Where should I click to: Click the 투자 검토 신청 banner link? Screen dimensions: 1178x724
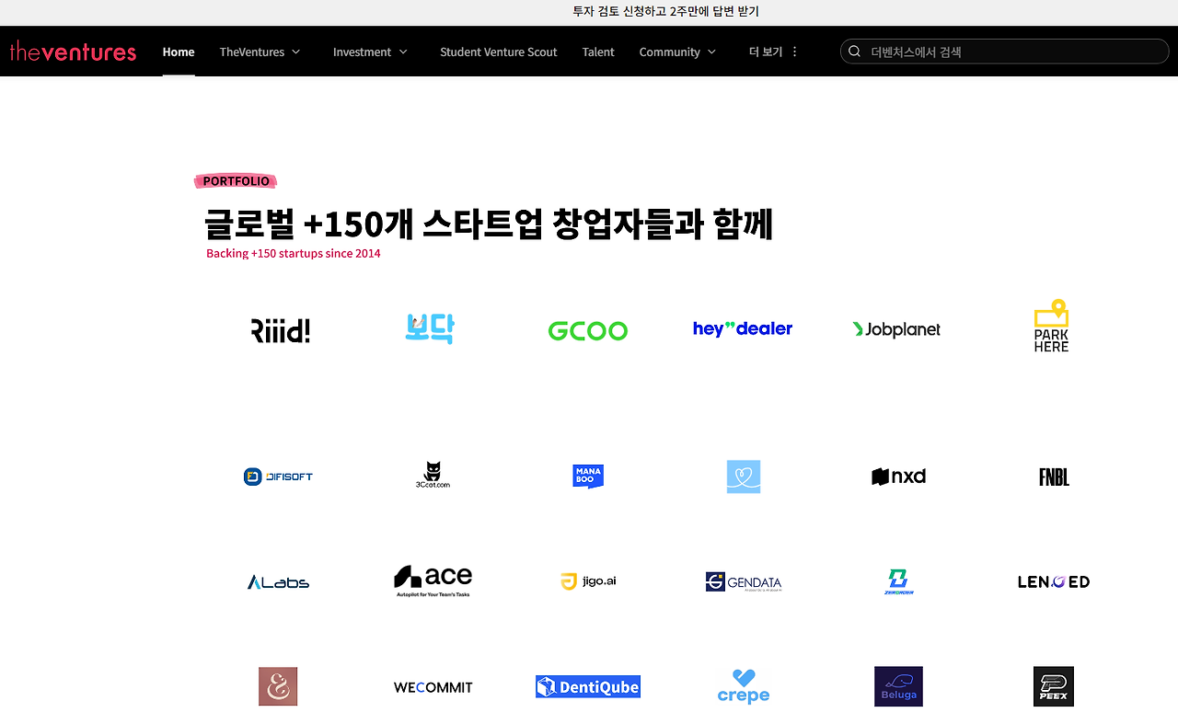coord(664,11)
